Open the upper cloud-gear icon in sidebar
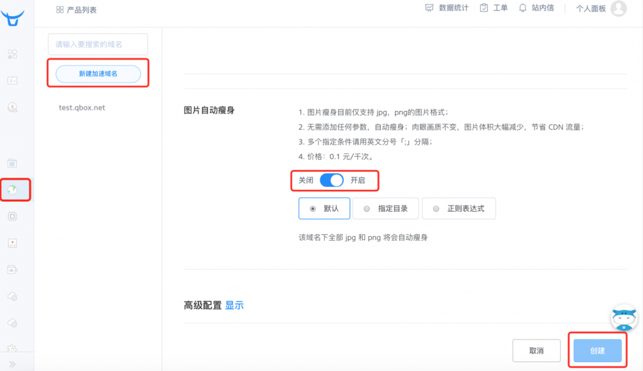Screen dimensions: 643x371 [x=12, y=297]
